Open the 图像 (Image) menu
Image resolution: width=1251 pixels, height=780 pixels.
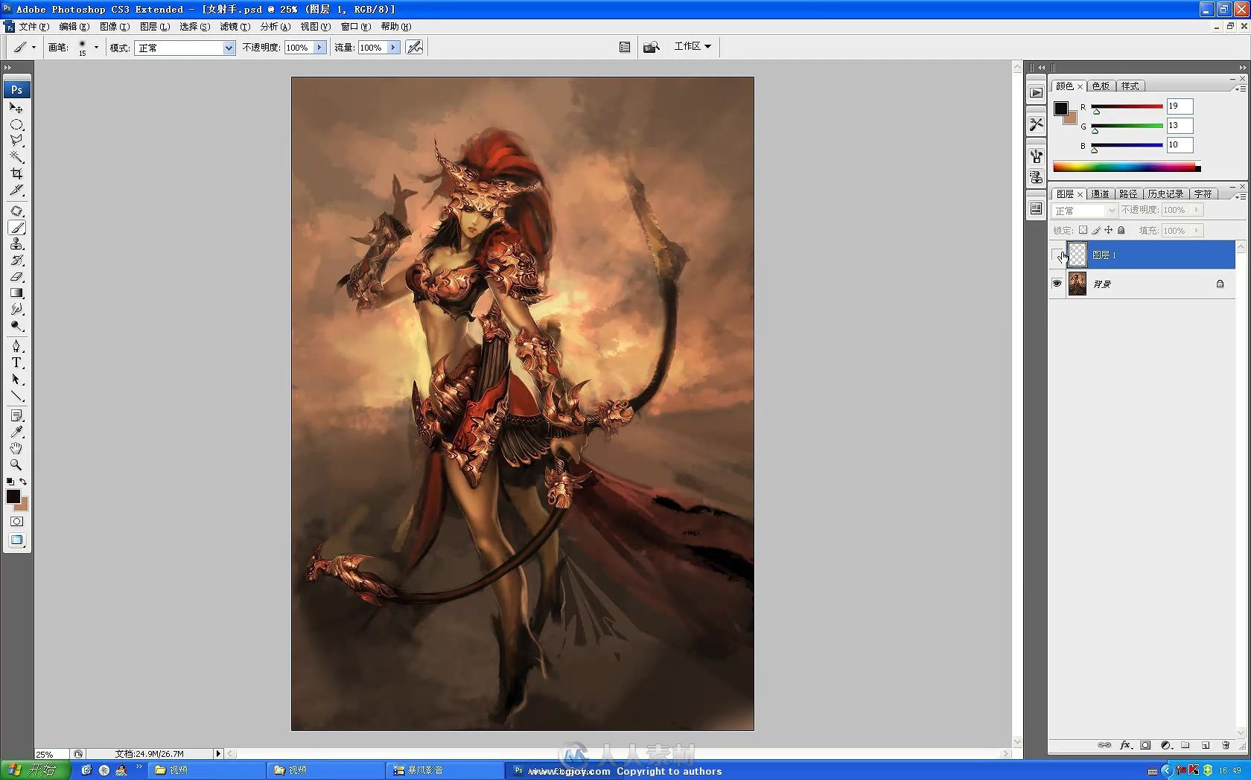(x=114, y=26)
